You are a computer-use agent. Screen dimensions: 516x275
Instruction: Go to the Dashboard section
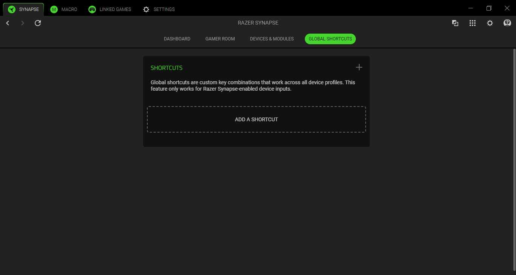(x=177, y=39)
